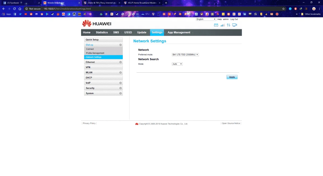Image resolution: width=323 pixels, height=176 pixels.
Task: Open Apps shortcut in bookmarks bar
Action: tap(7, 14)
